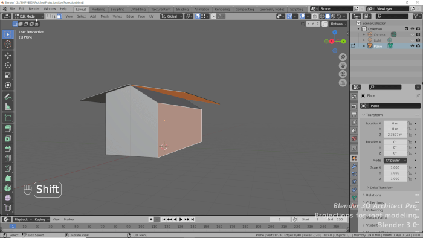Open the Playback dropdown in timeline

click(22, 219)
